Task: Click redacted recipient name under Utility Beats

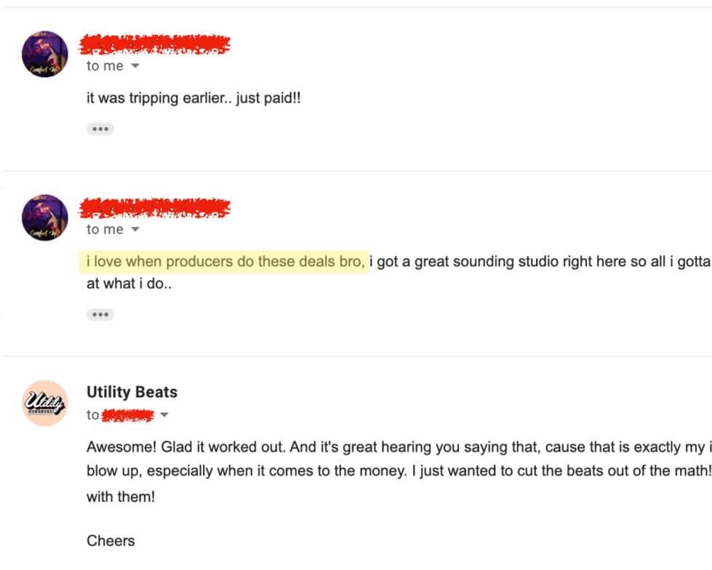Action: coord(129,416)
